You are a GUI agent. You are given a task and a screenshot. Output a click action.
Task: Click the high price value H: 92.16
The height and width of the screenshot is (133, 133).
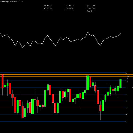(70, 6)
